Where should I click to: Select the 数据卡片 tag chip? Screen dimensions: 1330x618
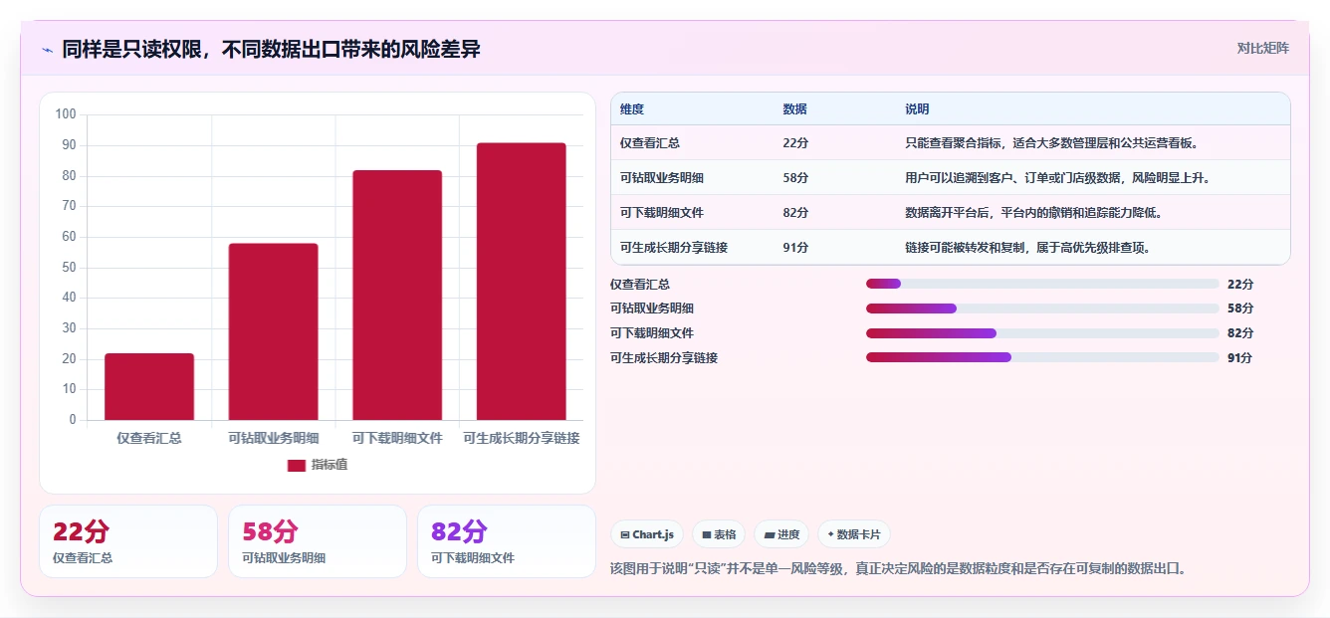[x=853, y=534]
